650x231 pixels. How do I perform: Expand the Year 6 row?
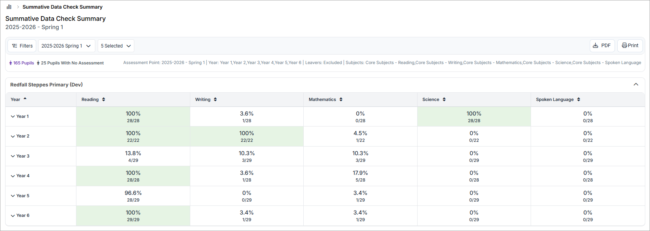pos(13,215)
